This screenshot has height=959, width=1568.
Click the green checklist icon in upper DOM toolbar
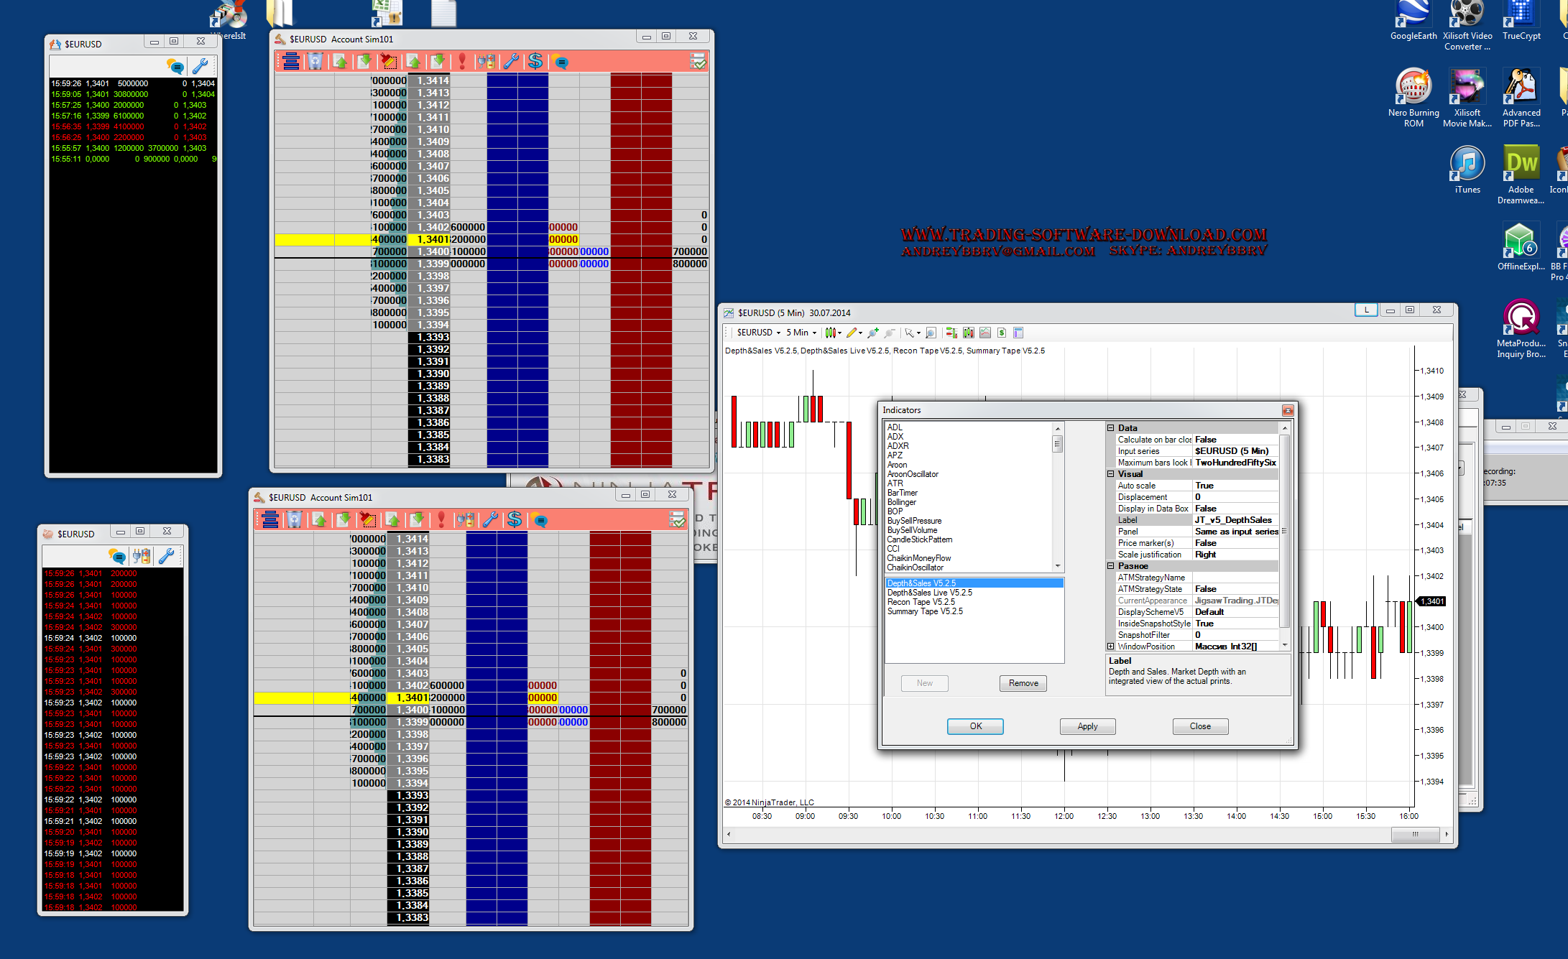(x=698, y=62)
